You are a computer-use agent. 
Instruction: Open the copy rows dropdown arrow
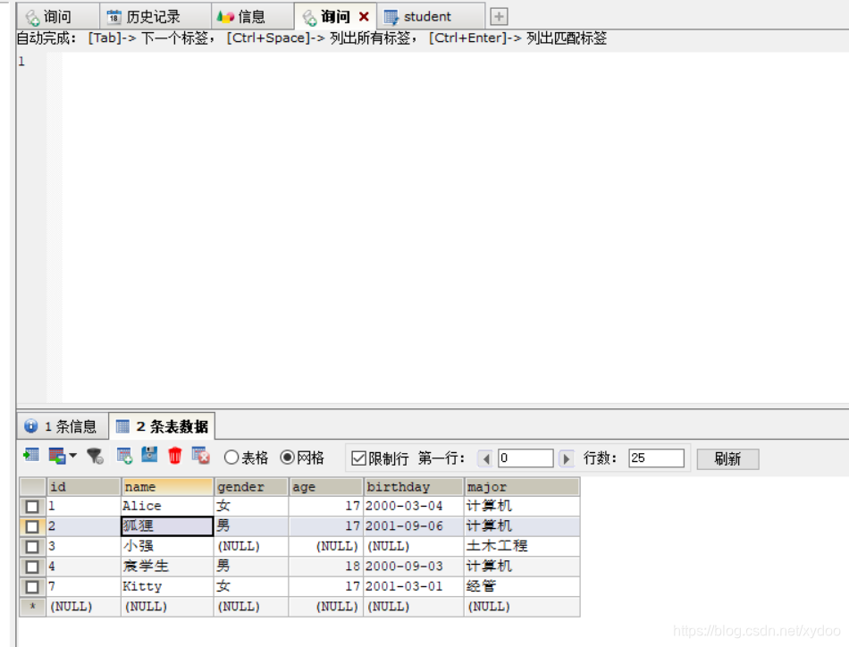click(73, 456)
